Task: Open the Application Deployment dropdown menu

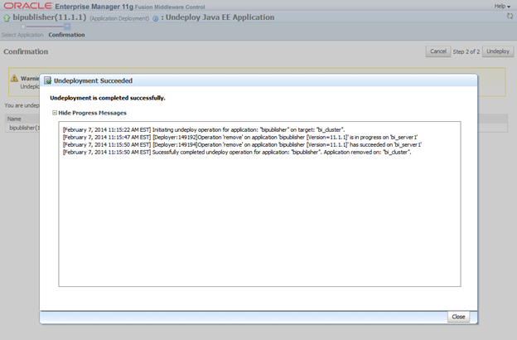Action: 119,18
